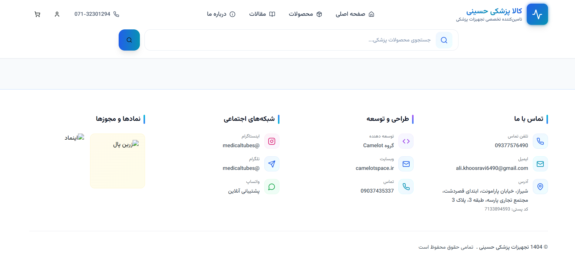
Task: Open گروه Camelot developer link
Action: click(x=378, y=145)
